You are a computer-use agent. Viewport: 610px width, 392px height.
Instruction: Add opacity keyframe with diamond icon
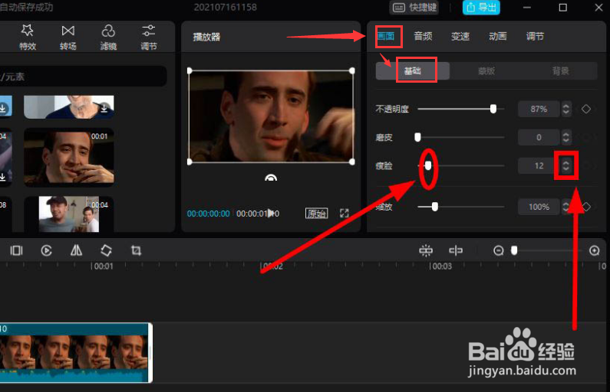(x=586, y=109)
